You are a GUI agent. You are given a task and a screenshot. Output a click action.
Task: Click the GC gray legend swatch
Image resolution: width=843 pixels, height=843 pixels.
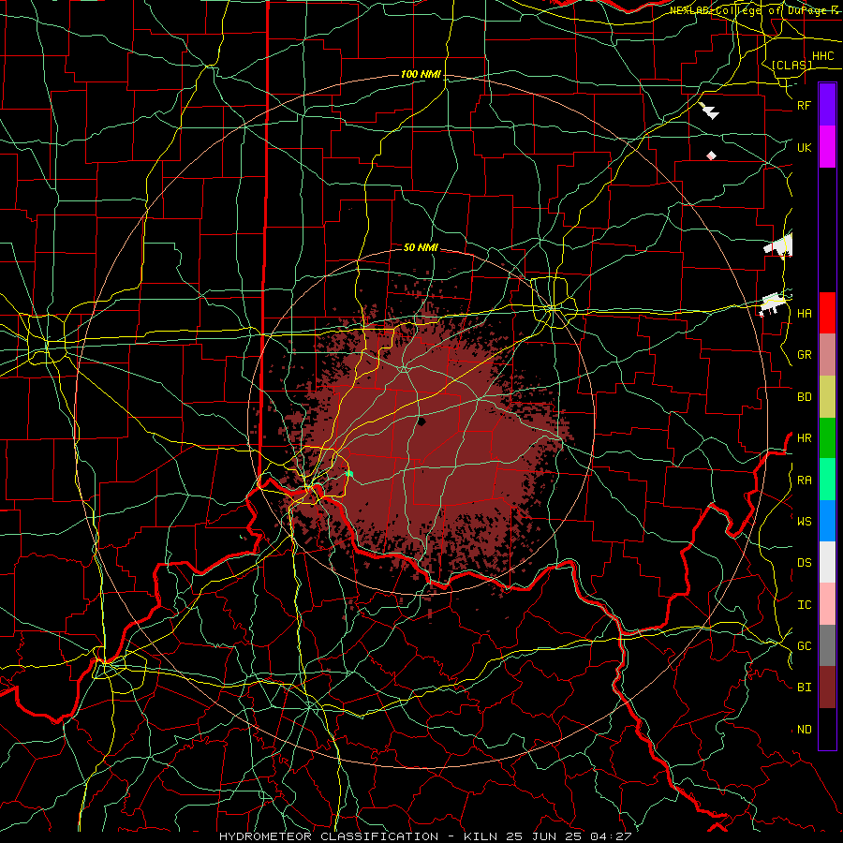tap(827, 645)
